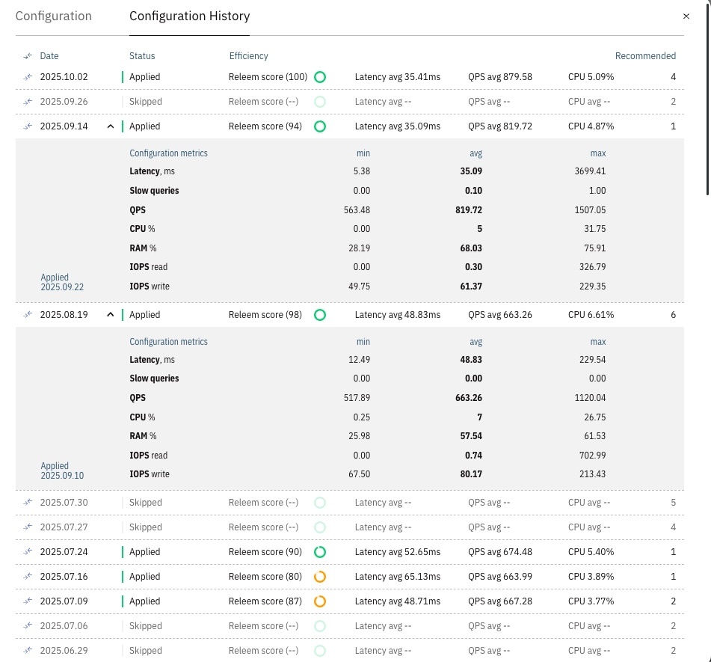This screenshot has width=711, height=662.
Task: Click Releem score (90) ring indicator
Action: (320, 552)
